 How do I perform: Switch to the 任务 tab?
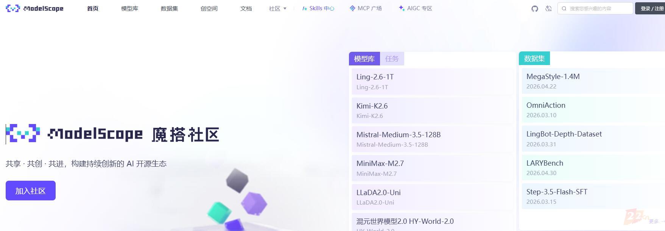tap(392, 59)
